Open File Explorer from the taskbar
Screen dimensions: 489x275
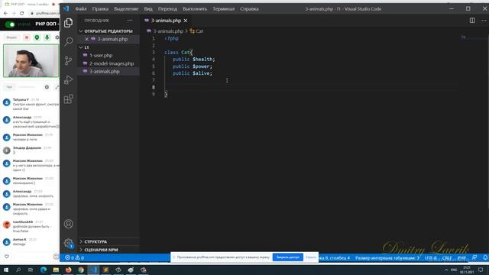tap(56, 270)
